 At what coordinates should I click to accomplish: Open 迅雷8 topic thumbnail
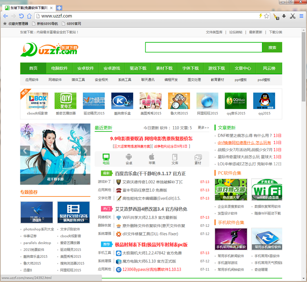pyautogui.click(x=37, y=212)
